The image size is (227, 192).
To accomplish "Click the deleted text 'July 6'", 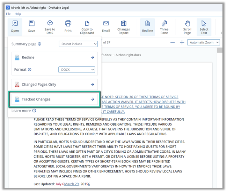I will (x=60, y=184).
